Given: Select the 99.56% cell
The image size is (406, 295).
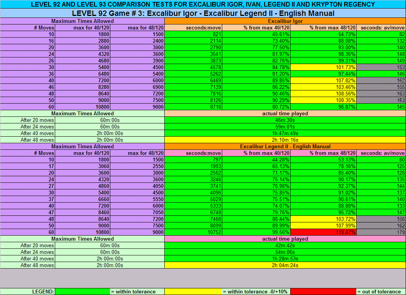Looking at the screenshot, I should (x=256, y=232).
